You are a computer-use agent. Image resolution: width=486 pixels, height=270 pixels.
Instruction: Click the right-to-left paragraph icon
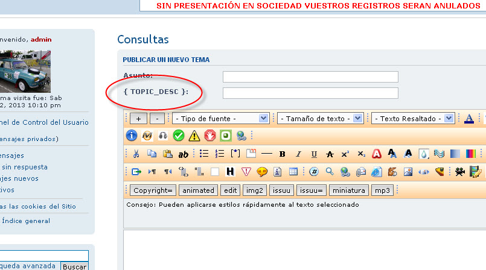pyautogui.click(x=168, y=172)
